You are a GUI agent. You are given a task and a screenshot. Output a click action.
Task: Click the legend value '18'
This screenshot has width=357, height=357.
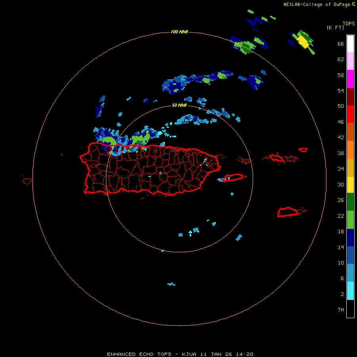tap(341, 232)
